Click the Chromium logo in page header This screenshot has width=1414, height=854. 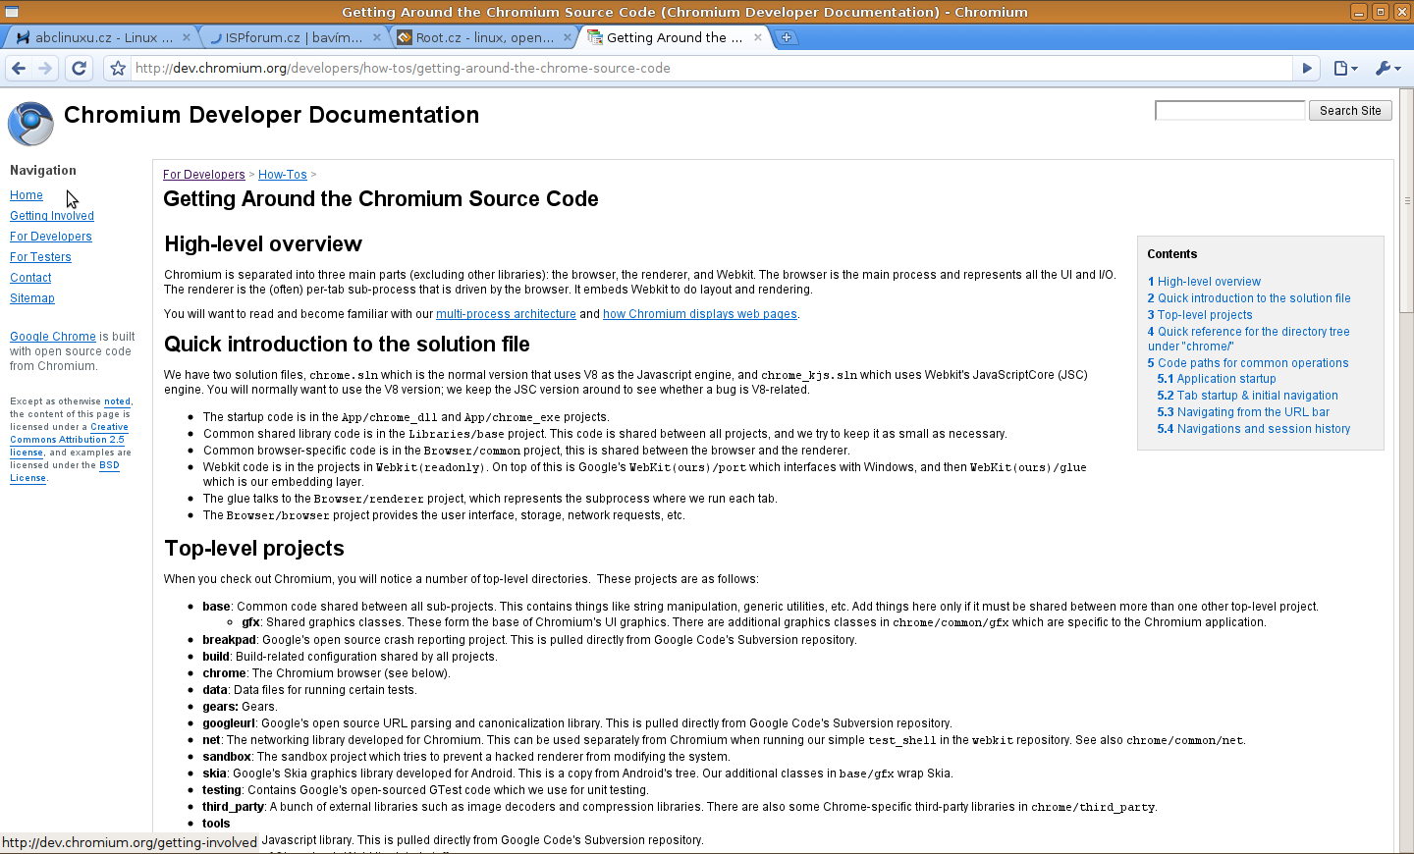pos(30,124)
